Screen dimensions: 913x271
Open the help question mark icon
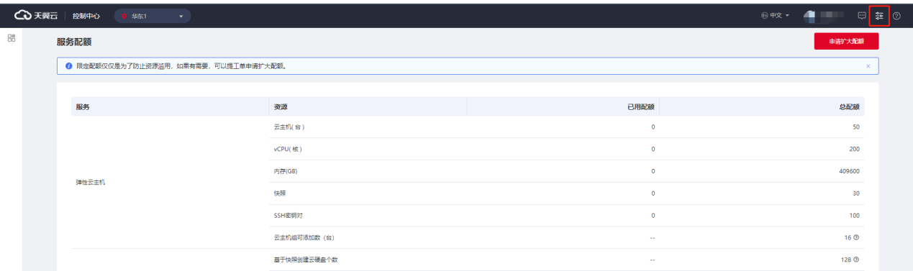click(896, 15)
